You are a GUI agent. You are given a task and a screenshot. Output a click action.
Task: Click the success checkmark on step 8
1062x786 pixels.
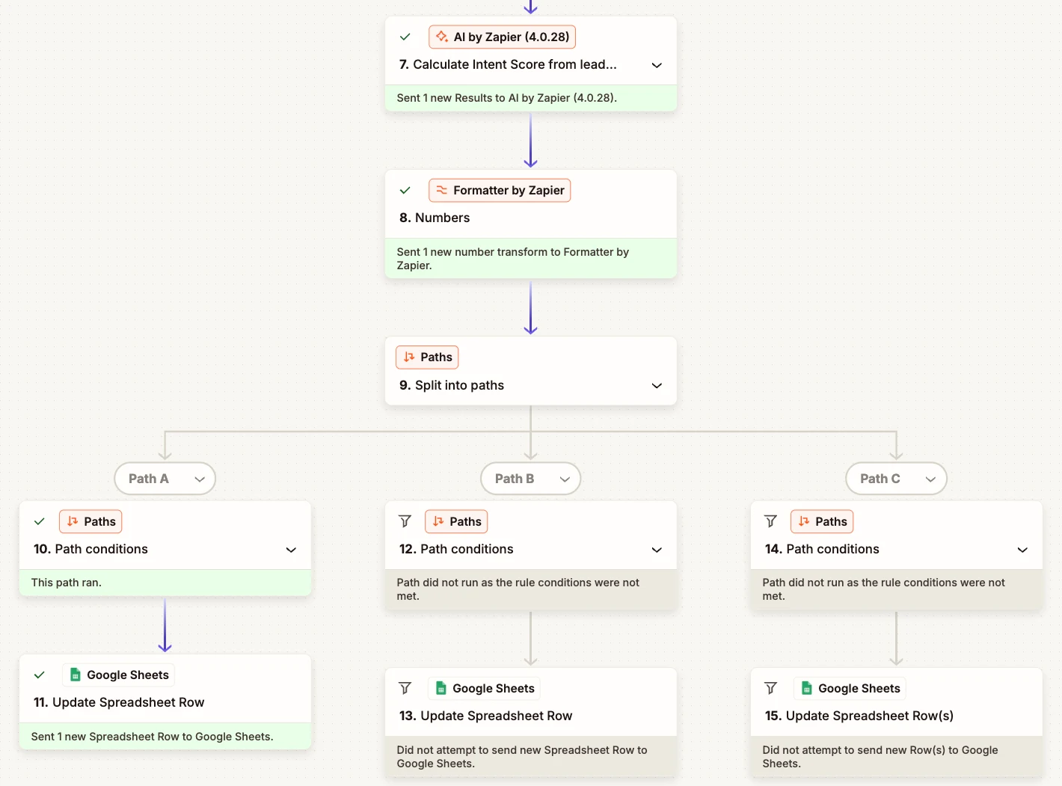pyautogui.click(x=405, y=190)
